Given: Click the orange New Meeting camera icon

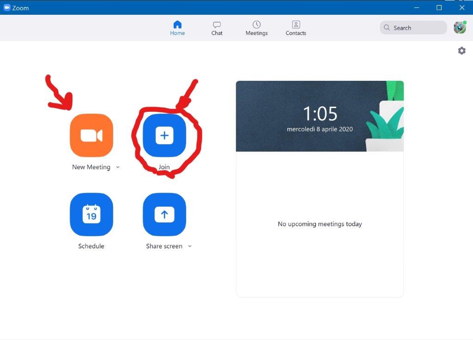Looking at the screenshot, I should [91, 135].
